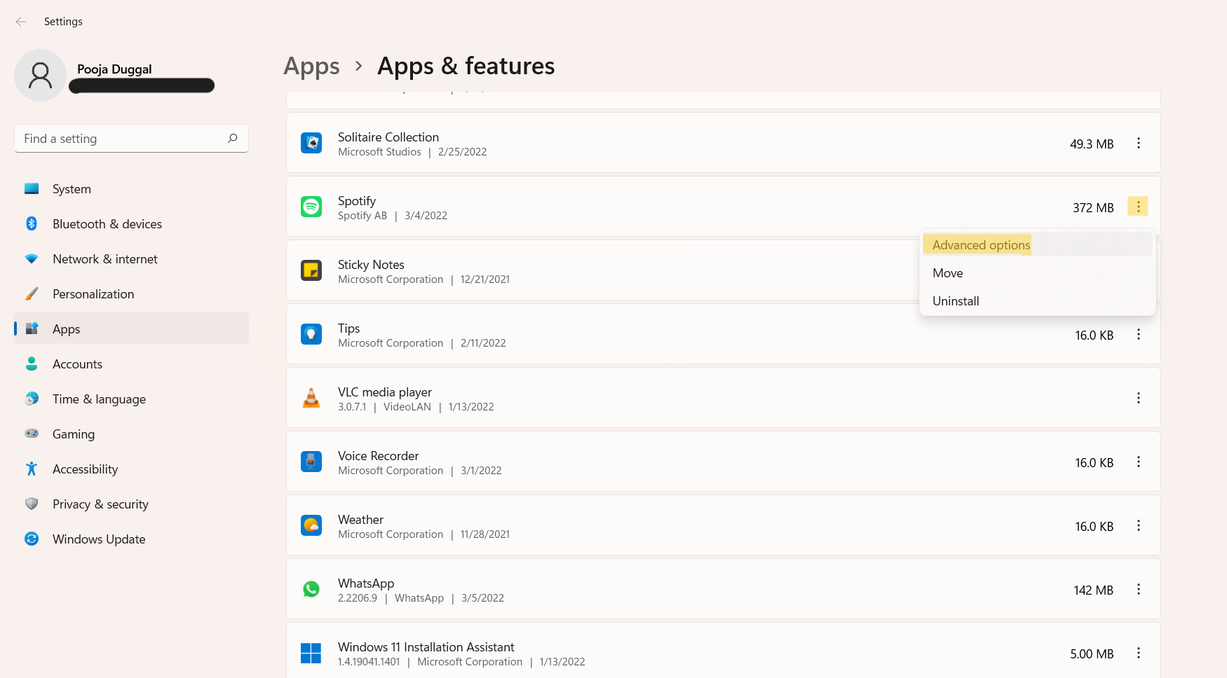Open the three-dot menu for Tips
1227x678 pixels.
point(1138,335)
